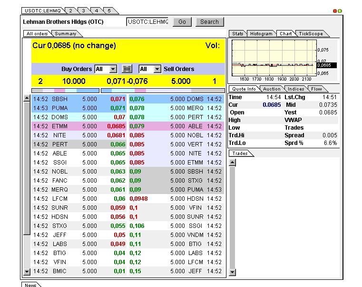Click down arrow in Trades panel scrollbar
This screenshot has height=287, width=362.
pyautogui.click(x=232, y=272)
